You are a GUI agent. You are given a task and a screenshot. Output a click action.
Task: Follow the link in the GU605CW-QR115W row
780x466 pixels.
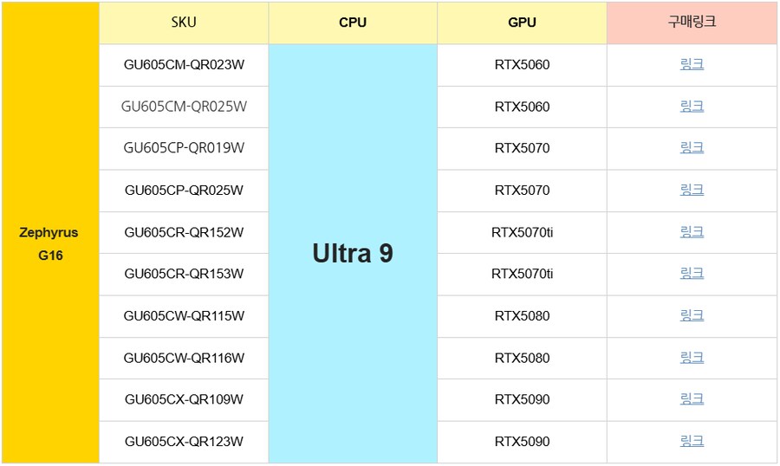[x=692, y=315]
